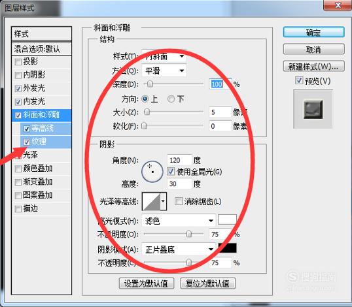This screenshot has width=352, height=307.
Task: Open the 高光模式 dropdown showing 滤色
Action: (179, 221)
